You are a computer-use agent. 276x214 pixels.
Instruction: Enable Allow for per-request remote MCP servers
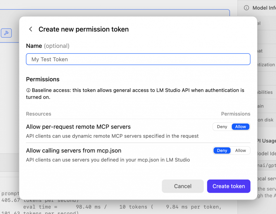pyautogui.click(x=240, y=127)
